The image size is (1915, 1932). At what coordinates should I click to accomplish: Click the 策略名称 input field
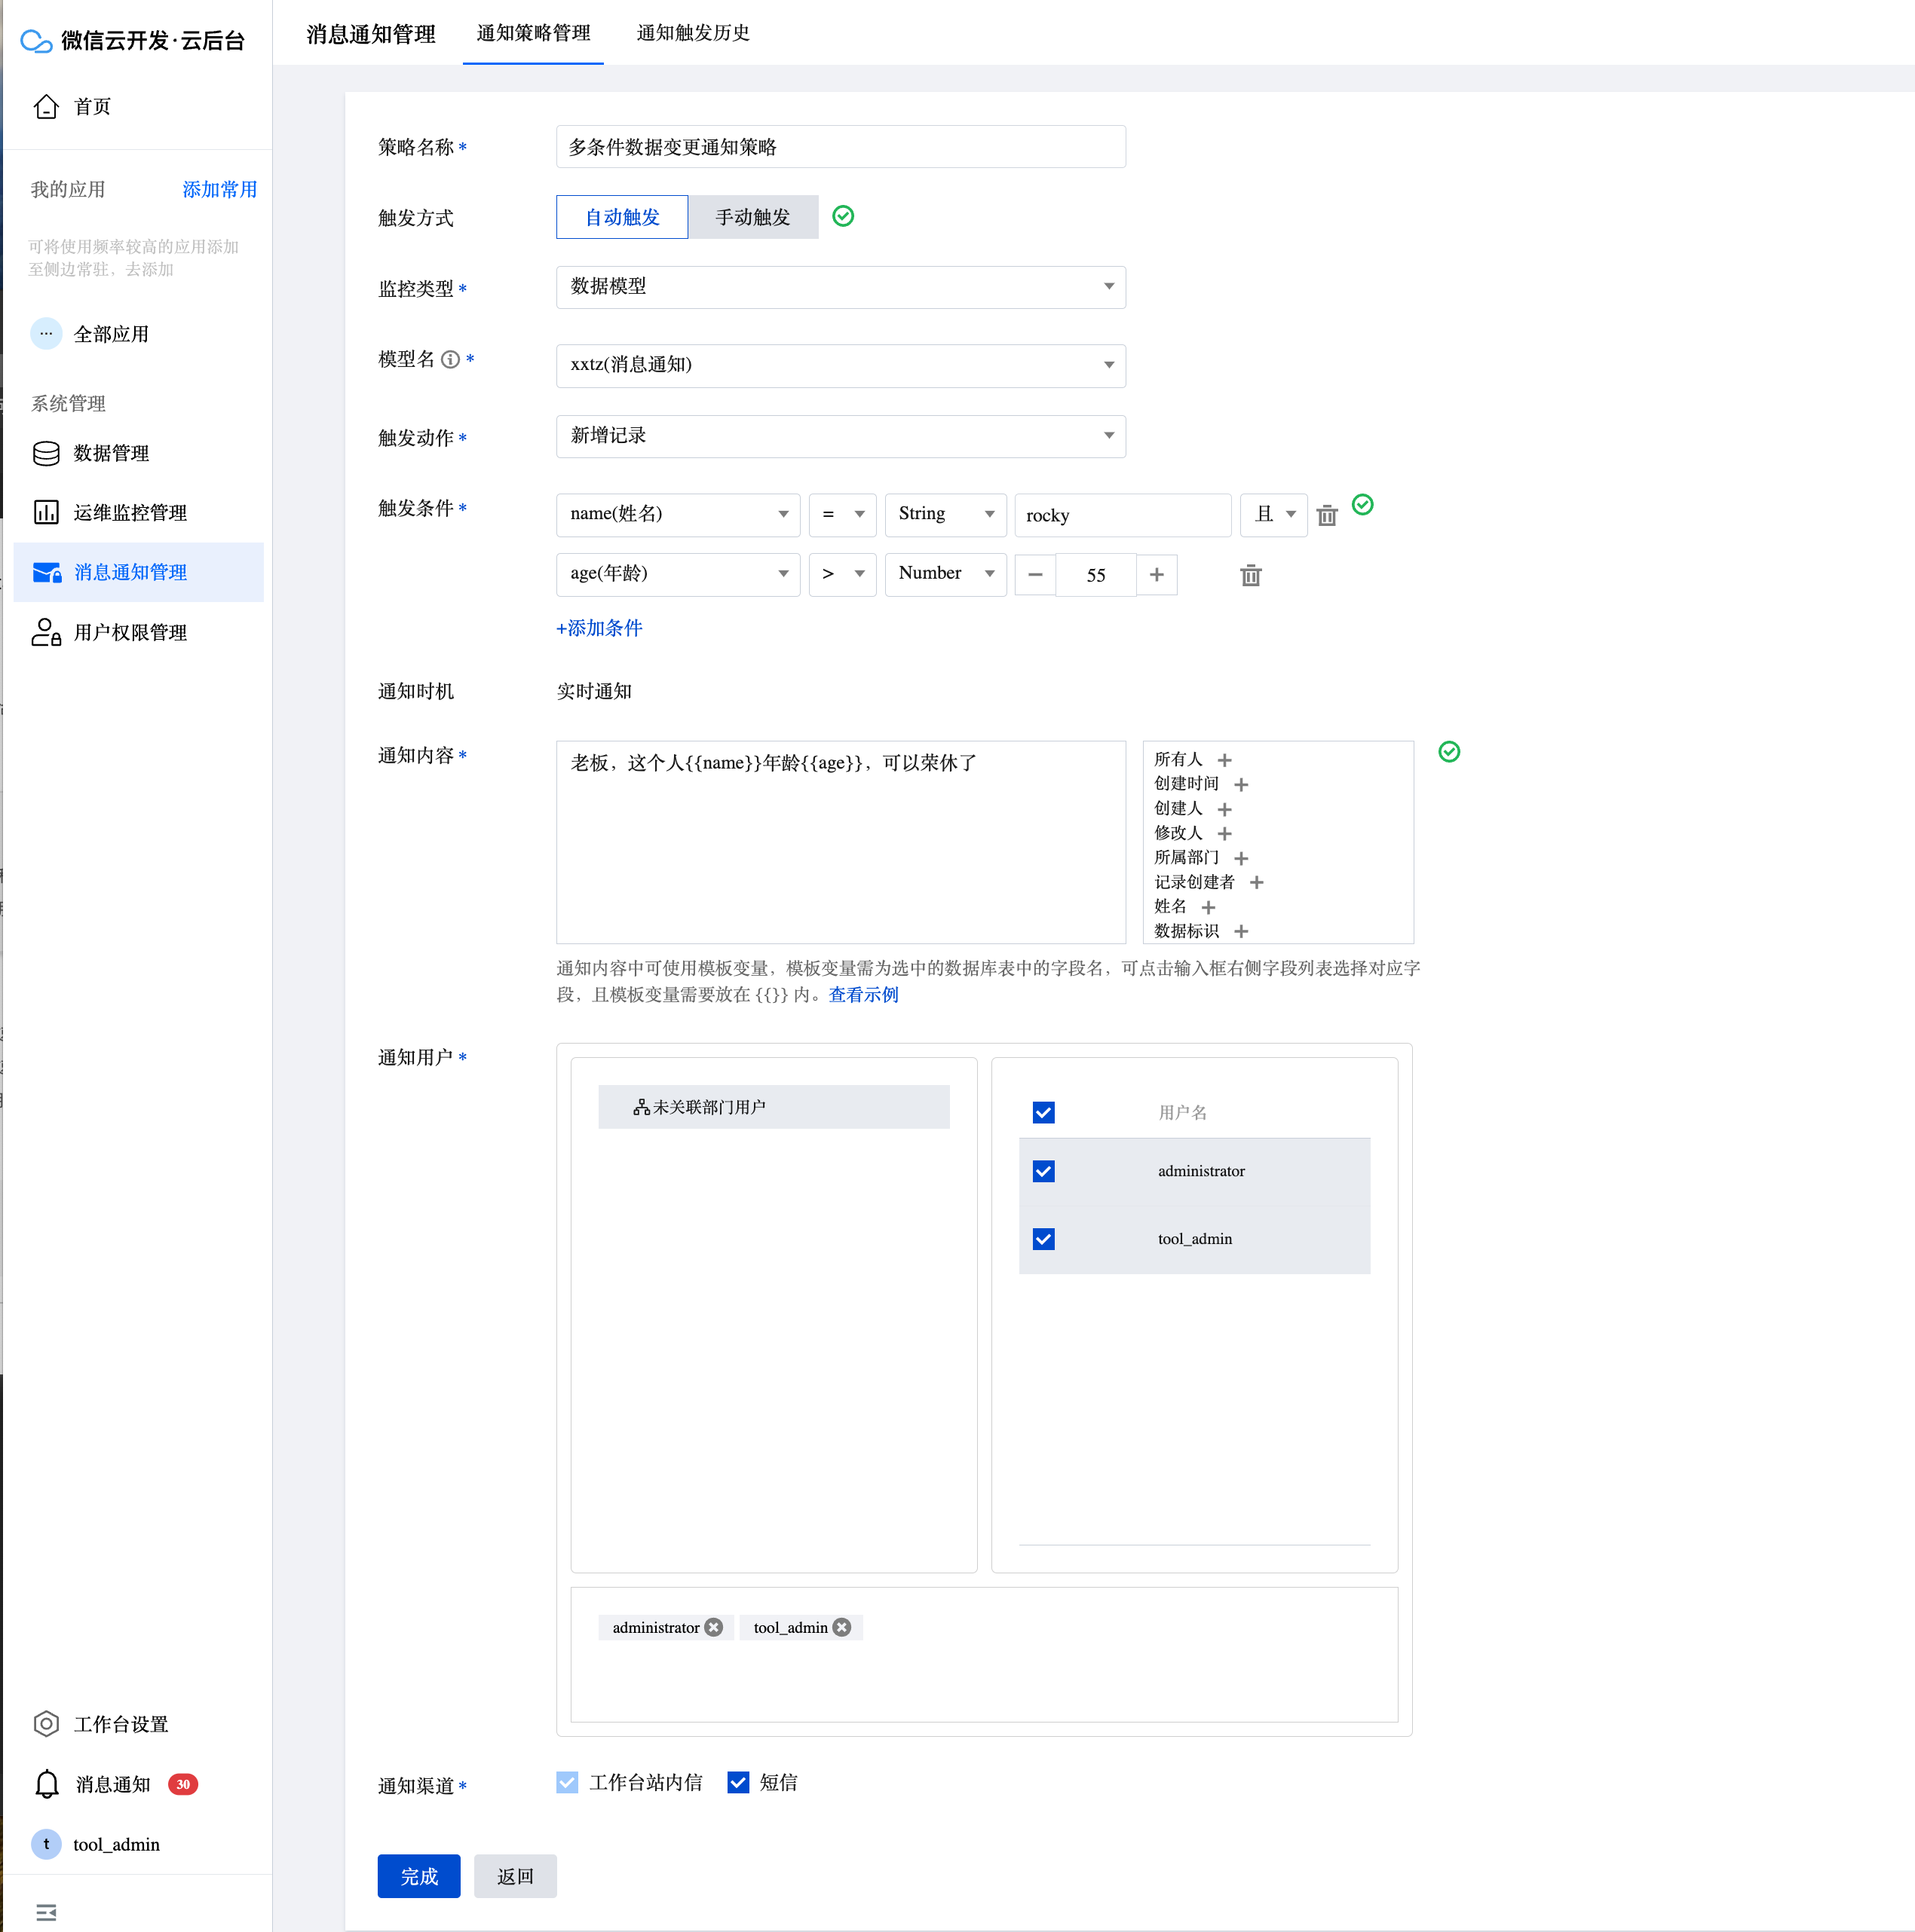pyautogui.click(x=841, y=147)
